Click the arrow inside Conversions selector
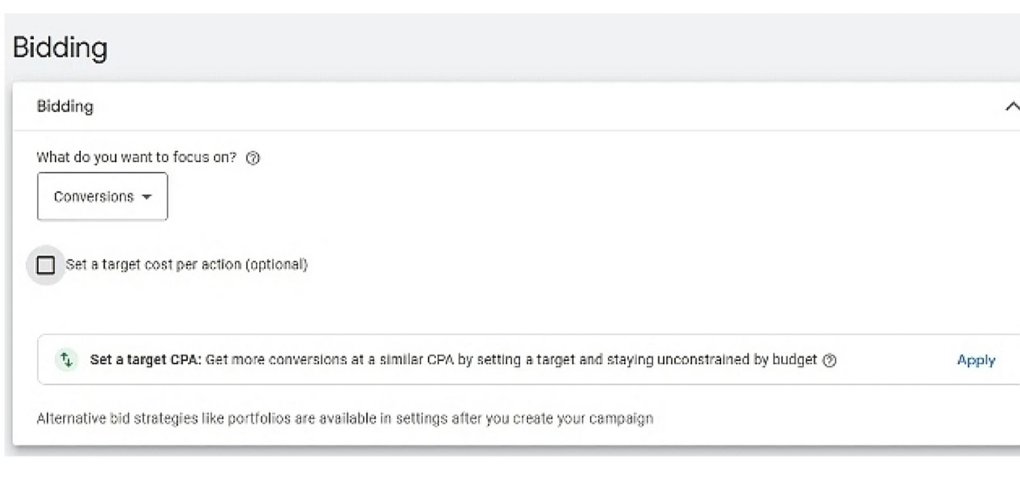Image resolution: width=1020 pixels, height=481 pixels. coord(147,197)
